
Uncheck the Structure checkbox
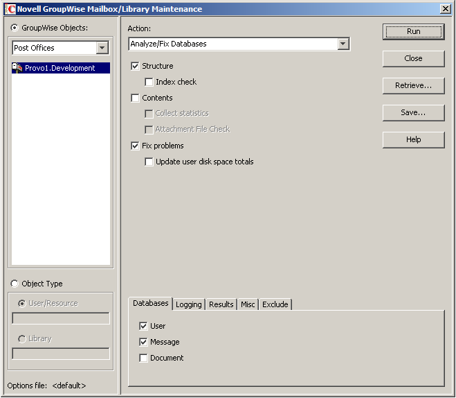coord(135,66)
